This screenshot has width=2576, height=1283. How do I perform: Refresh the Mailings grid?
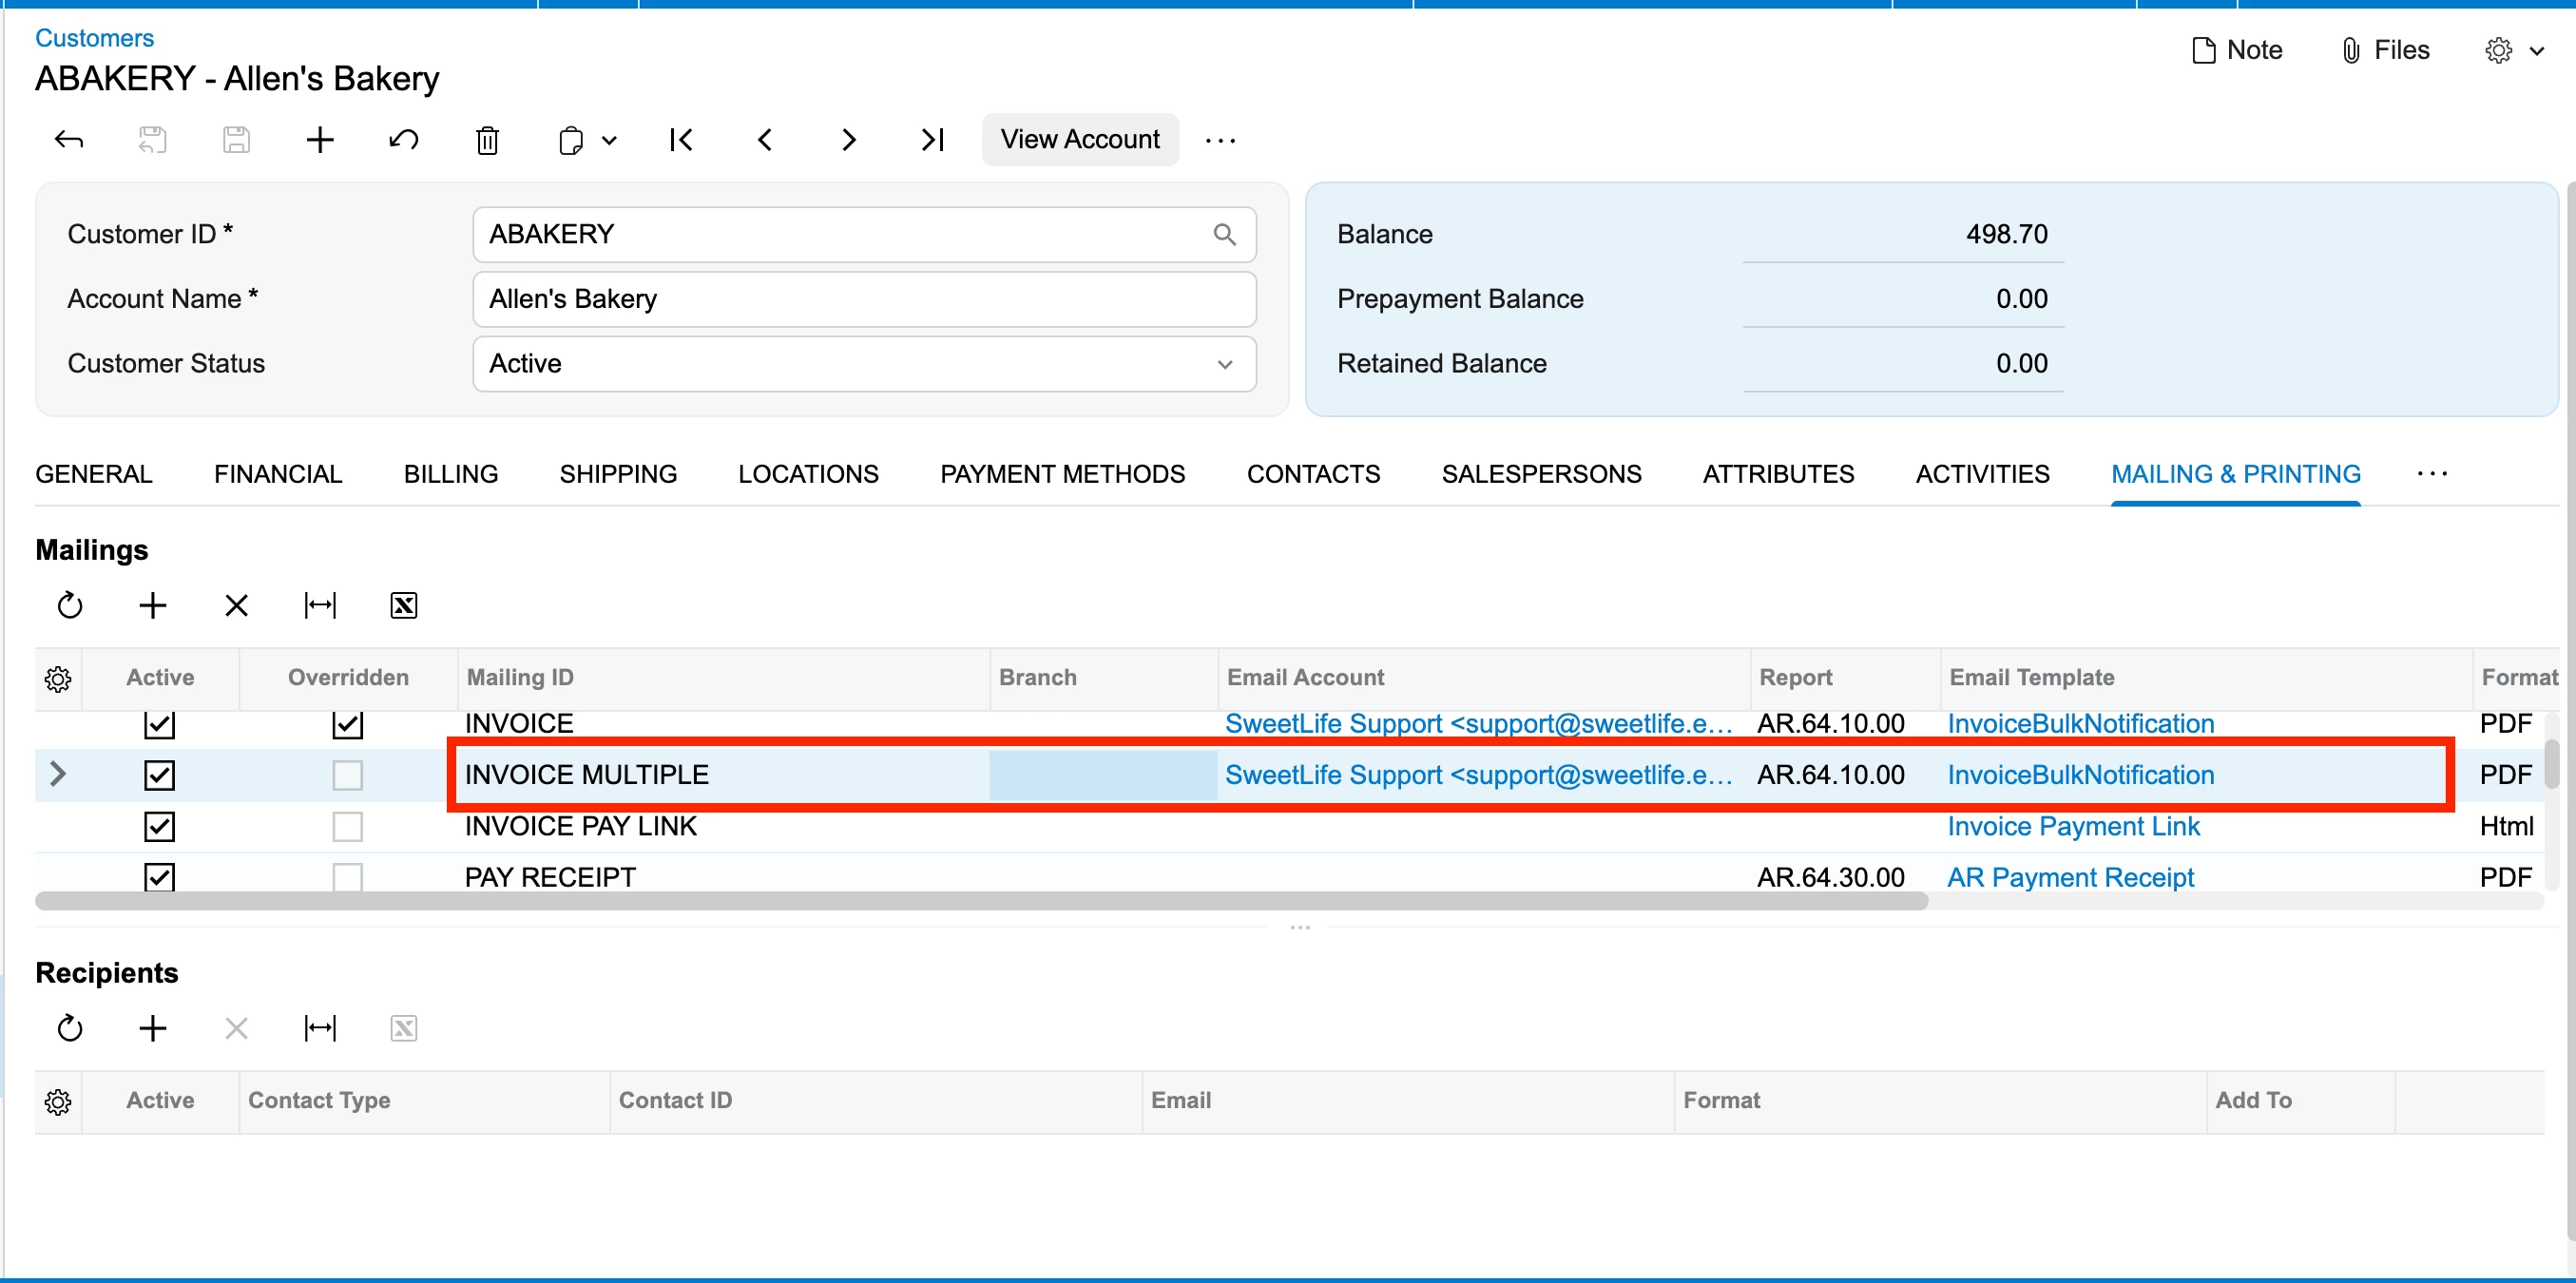(x=69, y=605)
